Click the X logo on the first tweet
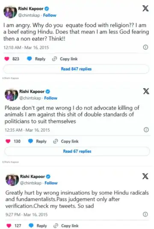The width and height of the screenshot is (154, 229). coord(145,8)
